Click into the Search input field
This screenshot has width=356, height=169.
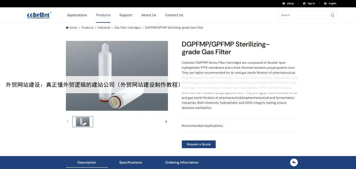304,15
